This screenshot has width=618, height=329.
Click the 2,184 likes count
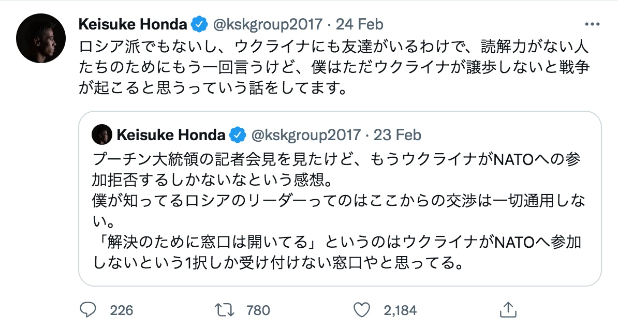coord(400,310)
